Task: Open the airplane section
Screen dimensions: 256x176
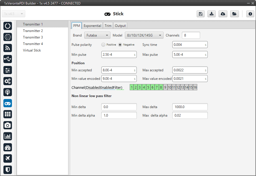Action: [8, 158]
